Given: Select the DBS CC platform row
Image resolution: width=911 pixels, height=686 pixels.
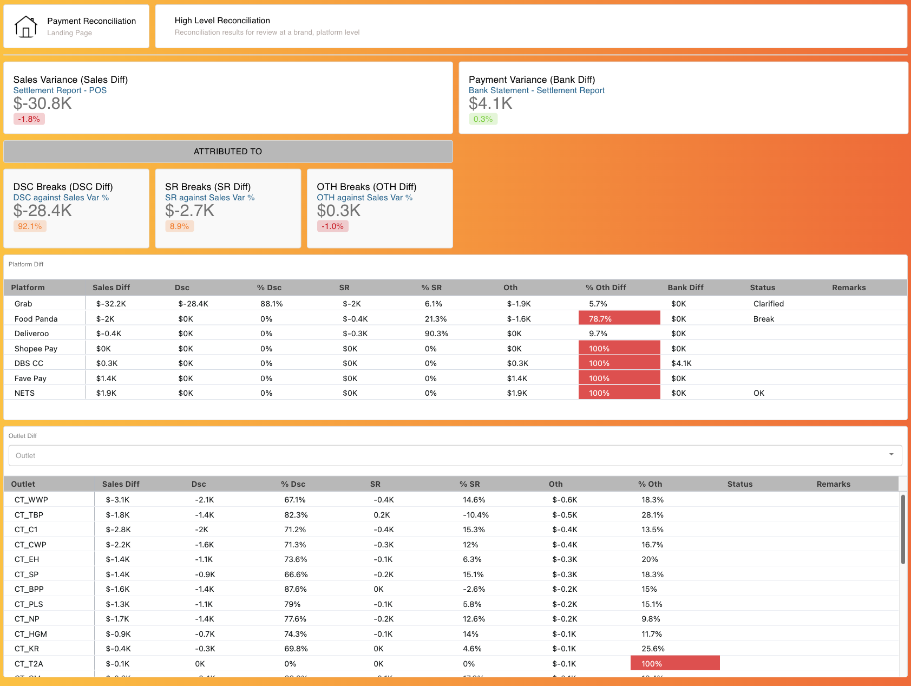Looking at the screenshot, I should pyautogui.click(x=455, y=363).
